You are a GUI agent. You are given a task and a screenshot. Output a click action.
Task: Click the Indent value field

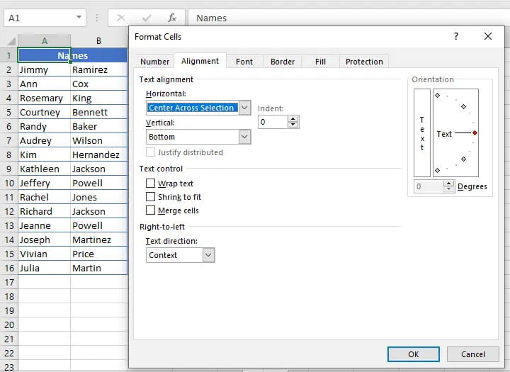[273, 122]
